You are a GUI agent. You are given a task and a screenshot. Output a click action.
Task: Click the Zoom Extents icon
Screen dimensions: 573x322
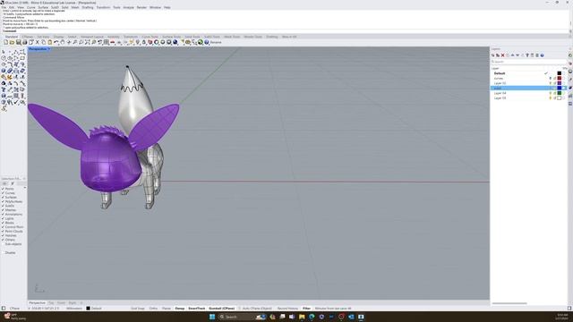pos(88,42)
